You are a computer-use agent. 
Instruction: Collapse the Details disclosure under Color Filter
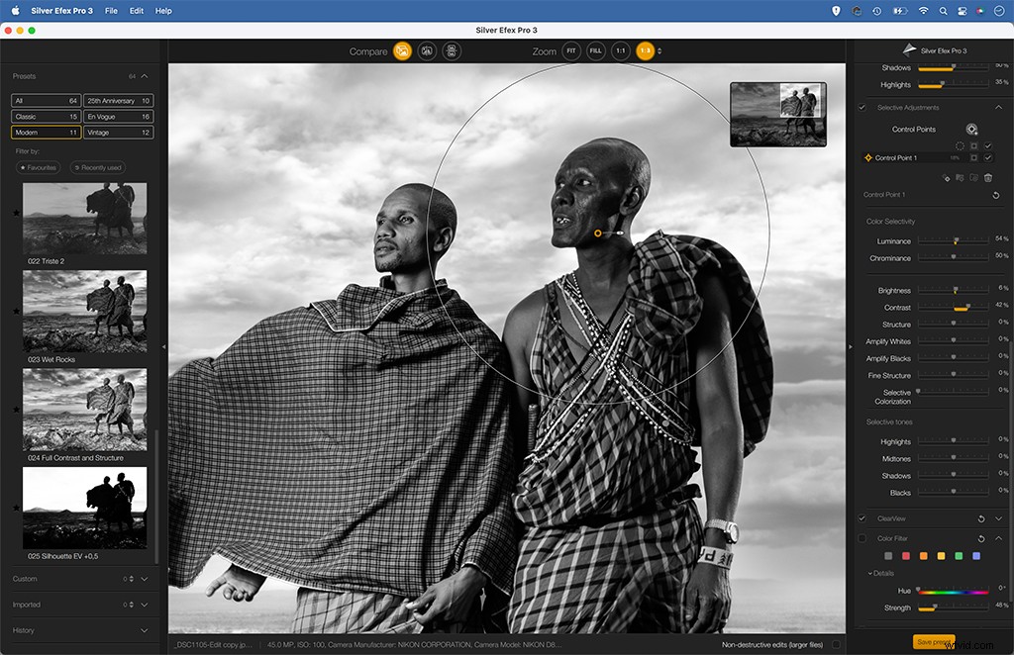click(870, 573)
